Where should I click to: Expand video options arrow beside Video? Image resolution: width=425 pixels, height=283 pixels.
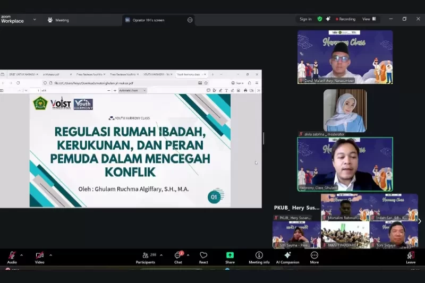click(50, 255)
